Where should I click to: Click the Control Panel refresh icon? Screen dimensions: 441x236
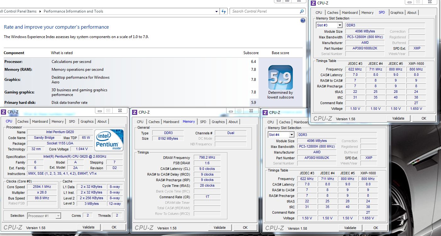click(x=224, y=11)
